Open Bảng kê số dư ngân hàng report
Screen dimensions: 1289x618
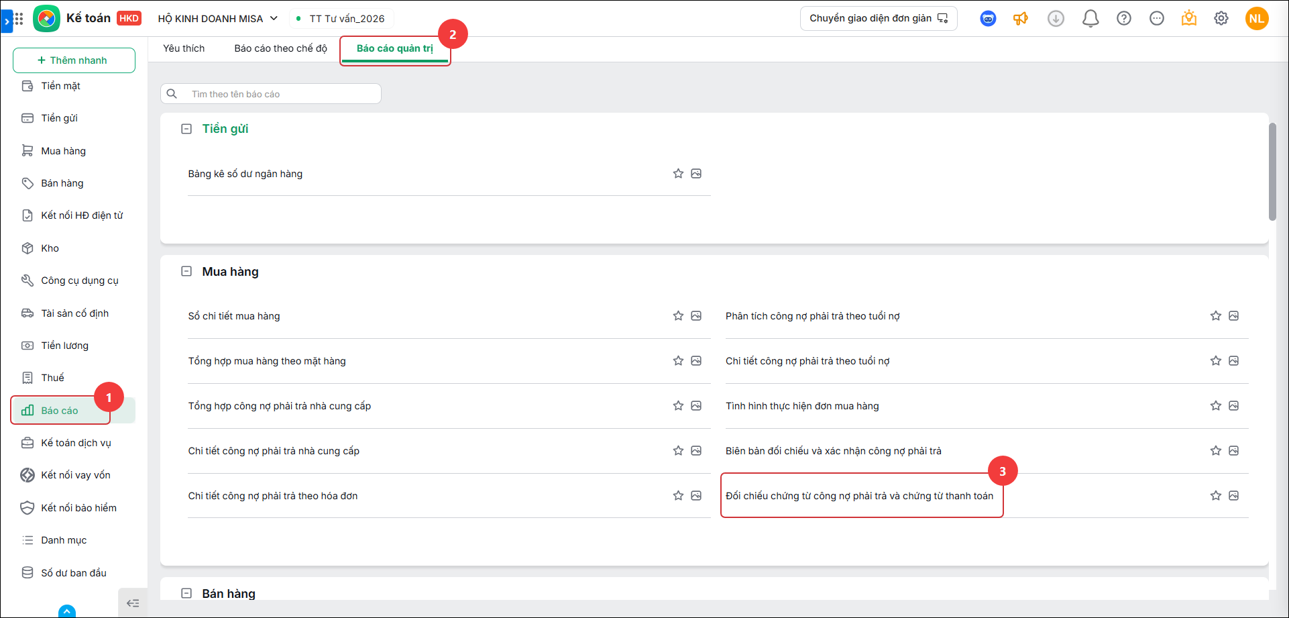(245, 174)
